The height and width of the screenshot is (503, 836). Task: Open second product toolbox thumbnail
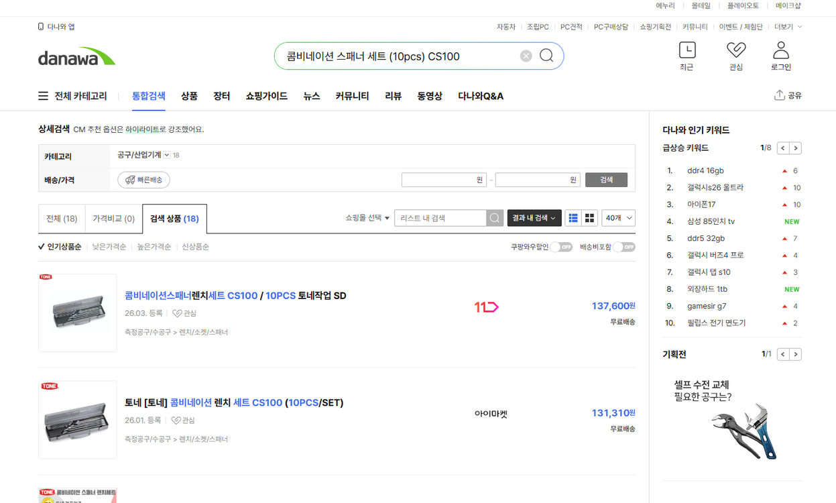[78, 420]
